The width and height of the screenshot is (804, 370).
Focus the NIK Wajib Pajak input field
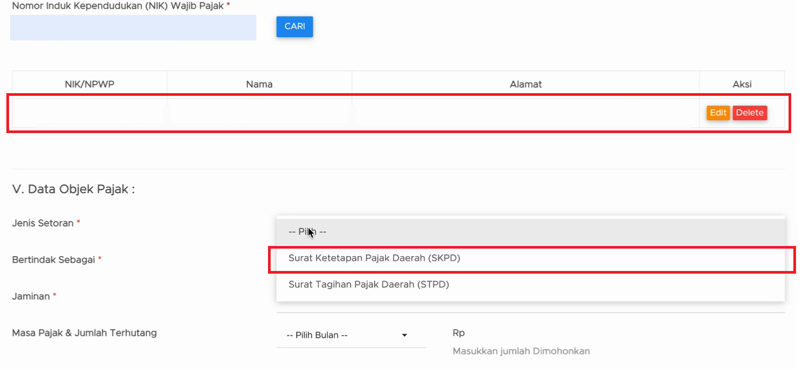pos(133,28)
